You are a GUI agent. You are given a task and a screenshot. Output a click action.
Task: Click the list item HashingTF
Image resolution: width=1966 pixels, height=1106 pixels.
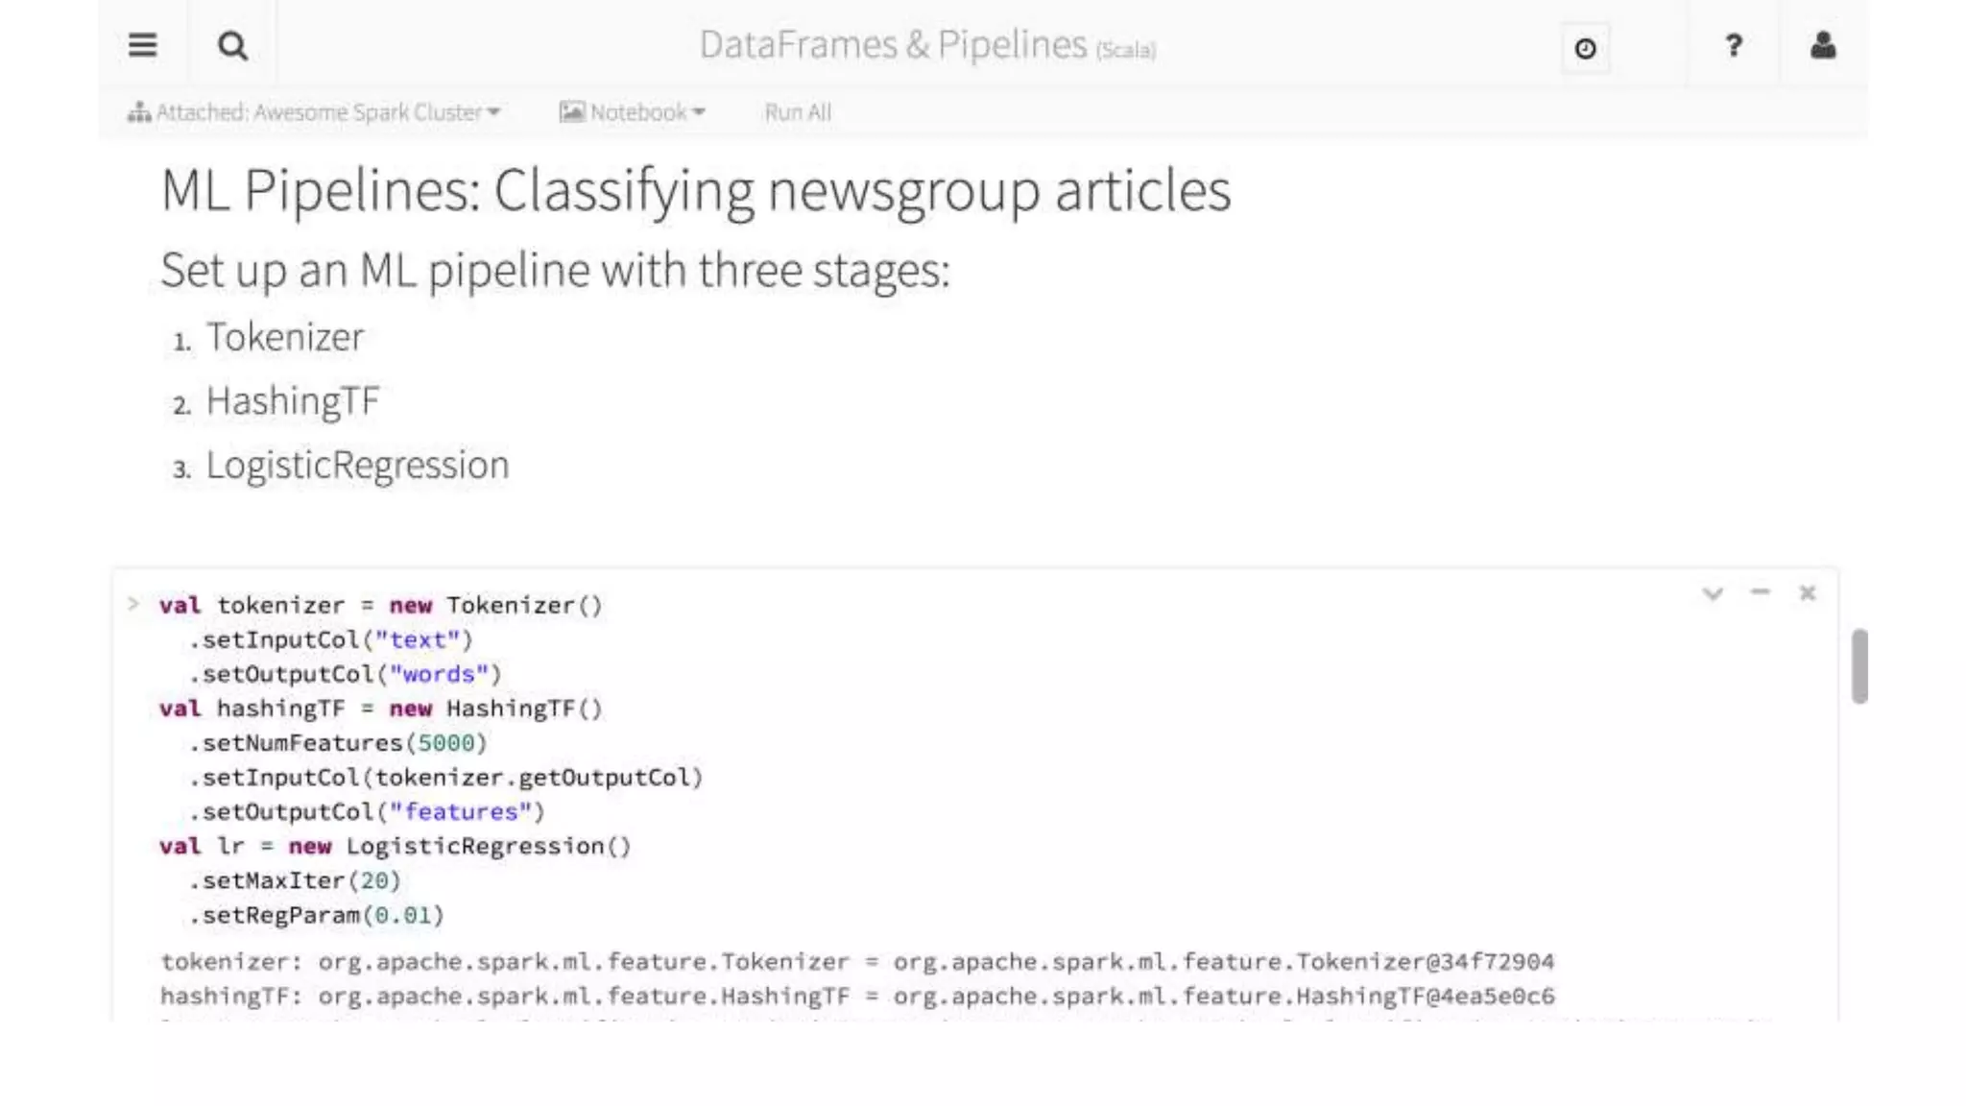click(293, 401)
